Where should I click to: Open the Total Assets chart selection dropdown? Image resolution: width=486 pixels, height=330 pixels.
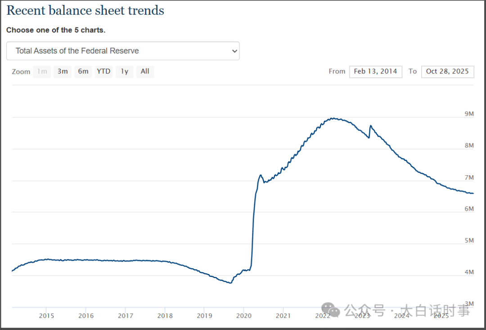pyautogui.click(x=122, y=51)
